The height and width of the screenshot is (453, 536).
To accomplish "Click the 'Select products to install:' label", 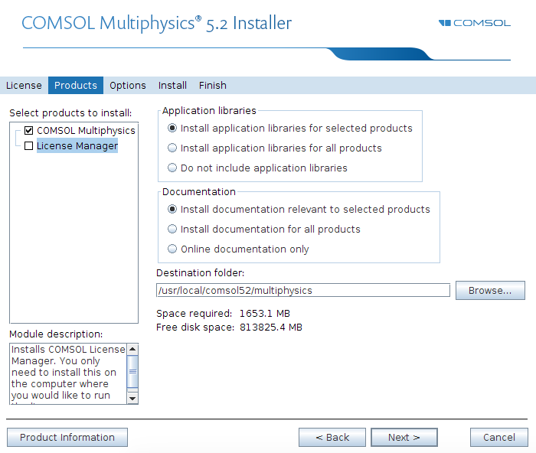I will 70,113.
